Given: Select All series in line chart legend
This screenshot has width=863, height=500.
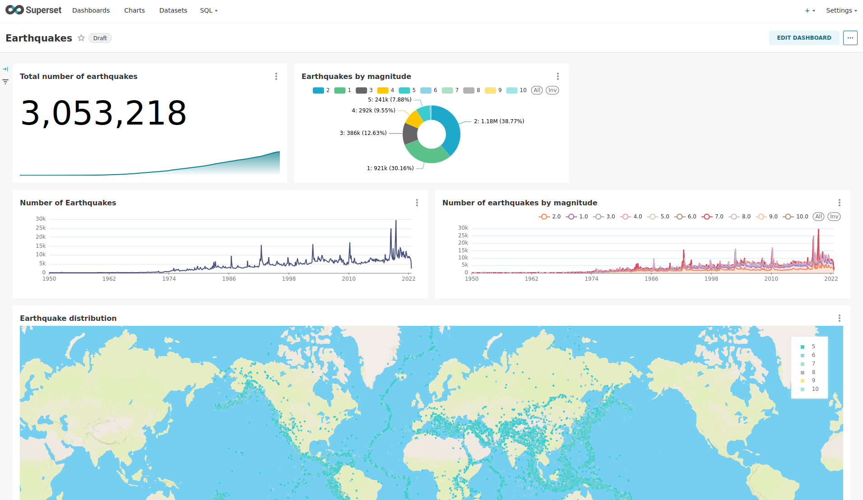Looking at the screenshot, I should point(818,217).
